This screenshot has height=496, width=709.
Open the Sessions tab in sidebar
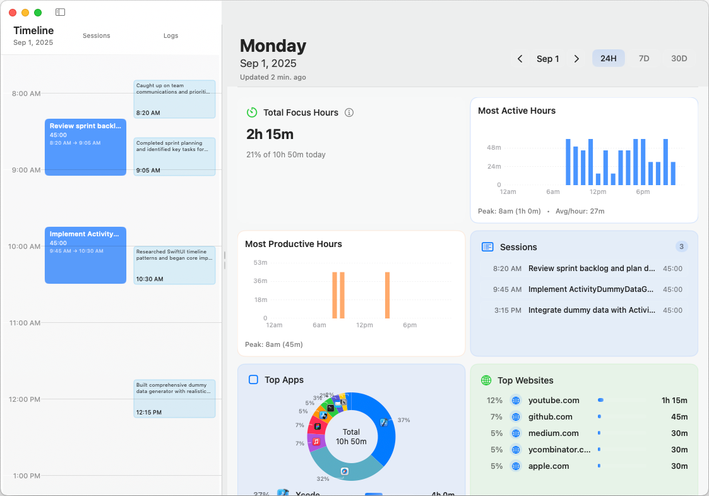(97, 36)
